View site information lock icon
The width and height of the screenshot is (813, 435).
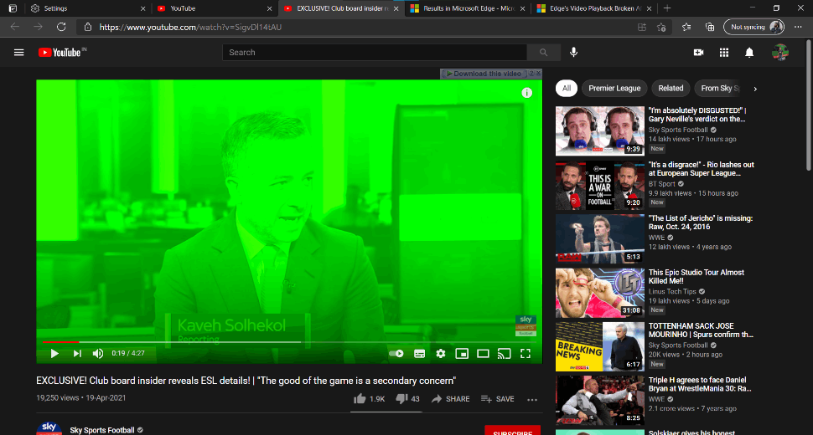pyautogui.click(x=88, y=27)
